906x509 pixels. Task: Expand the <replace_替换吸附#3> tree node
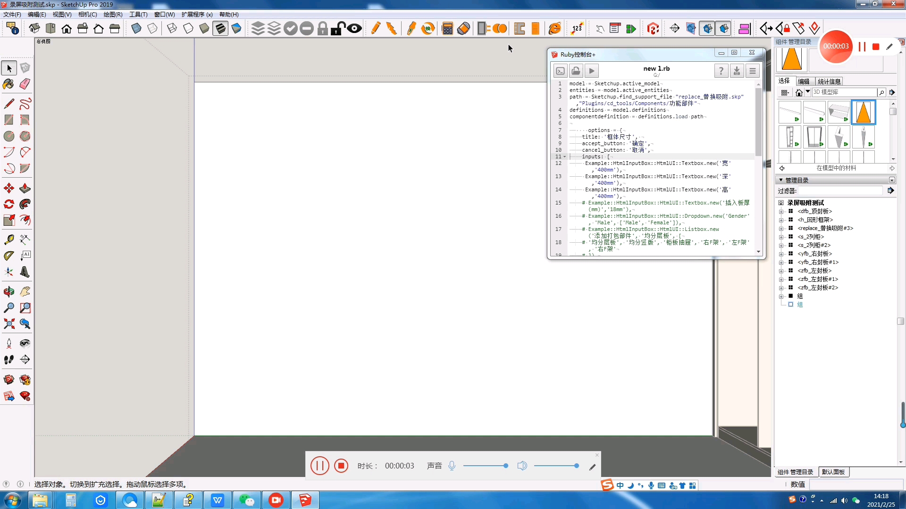(781, 229)
